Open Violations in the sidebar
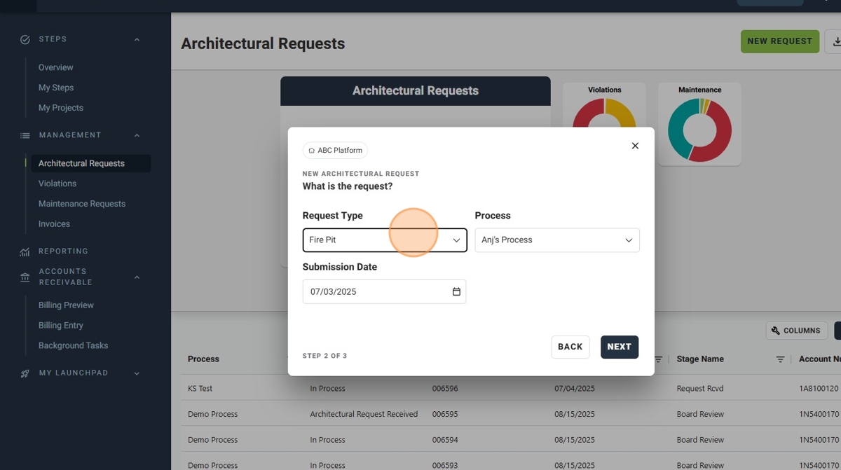The width and height of the screenshot is (841, 470). (57, 184)
